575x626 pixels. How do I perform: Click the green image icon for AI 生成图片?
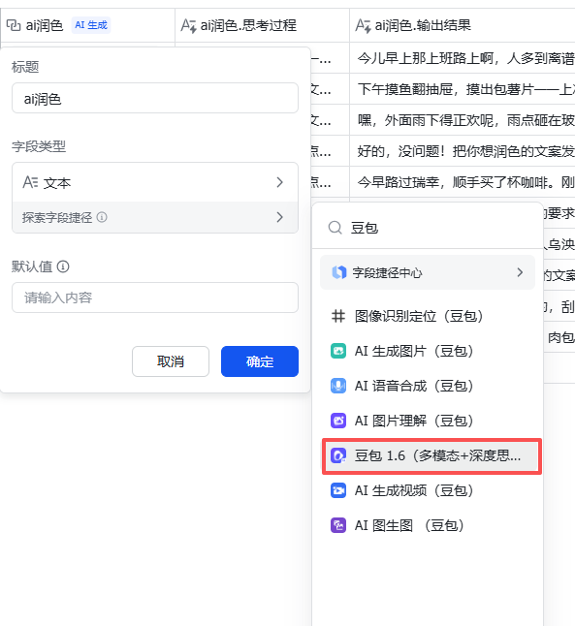coord(338,351)
